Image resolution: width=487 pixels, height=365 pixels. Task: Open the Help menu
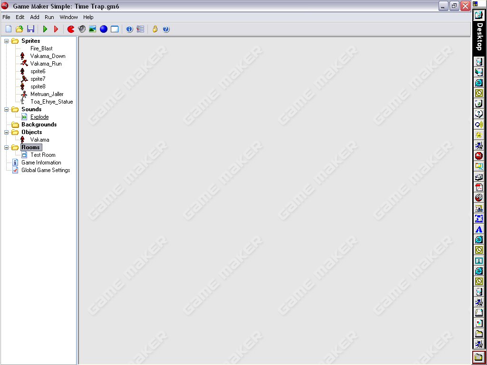click(88, 17)
